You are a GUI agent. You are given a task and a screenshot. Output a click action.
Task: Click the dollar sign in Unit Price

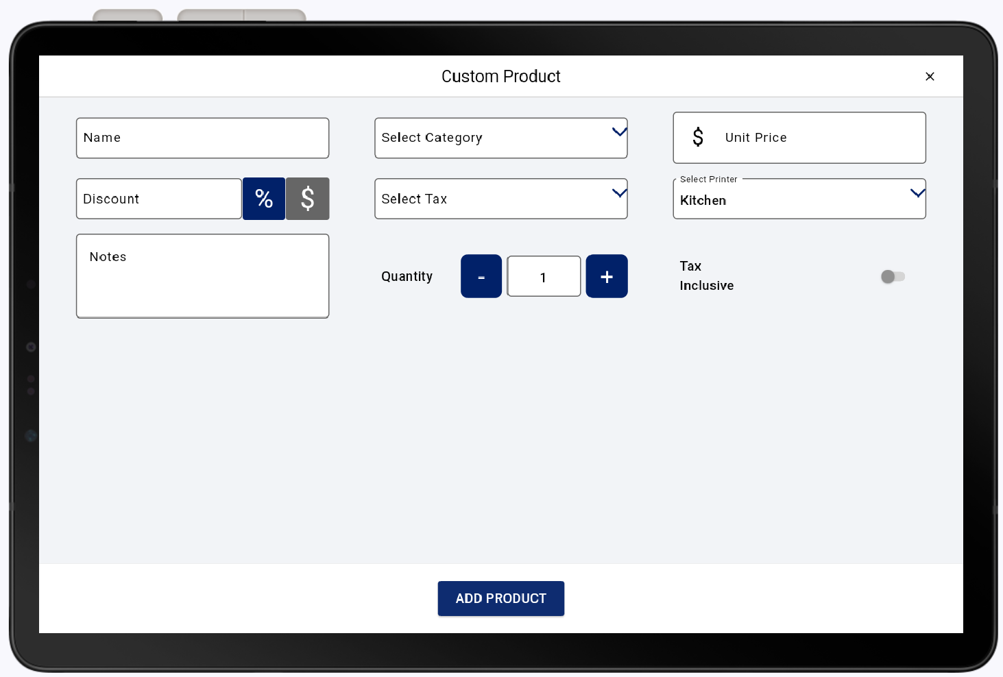[698, 138]
